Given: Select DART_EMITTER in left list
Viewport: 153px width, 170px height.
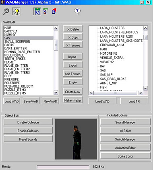Looking at the screenshot, I should [x=15, y=48].
